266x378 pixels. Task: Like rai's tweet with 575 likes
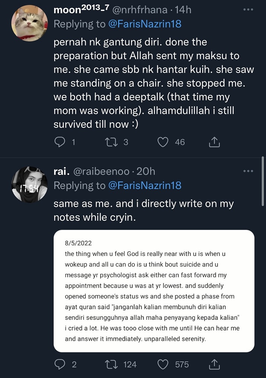[x=163, y=364]
